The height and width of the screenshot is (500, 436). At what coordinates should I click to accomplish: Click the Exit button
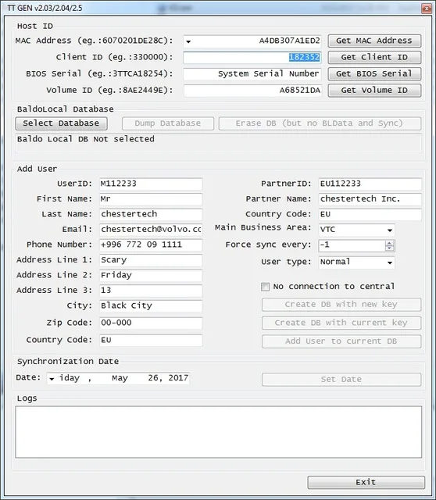[x=366, y=482]
